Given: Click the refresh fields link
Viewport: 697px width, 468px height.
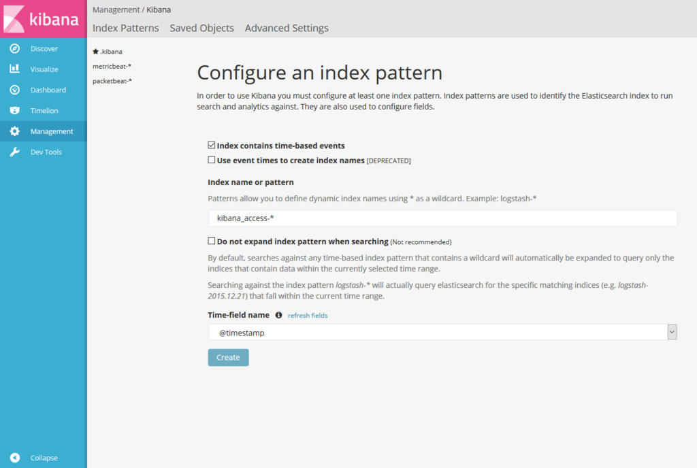Looking at the screenshot, I should pyautogui.click(x=308, y=315).
